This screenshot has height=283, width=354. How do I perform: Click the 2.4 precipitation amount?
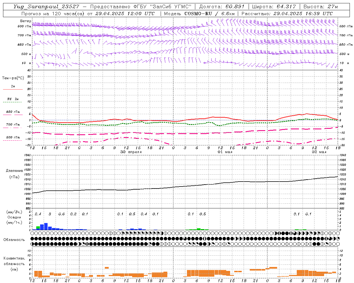coord(38,214)
